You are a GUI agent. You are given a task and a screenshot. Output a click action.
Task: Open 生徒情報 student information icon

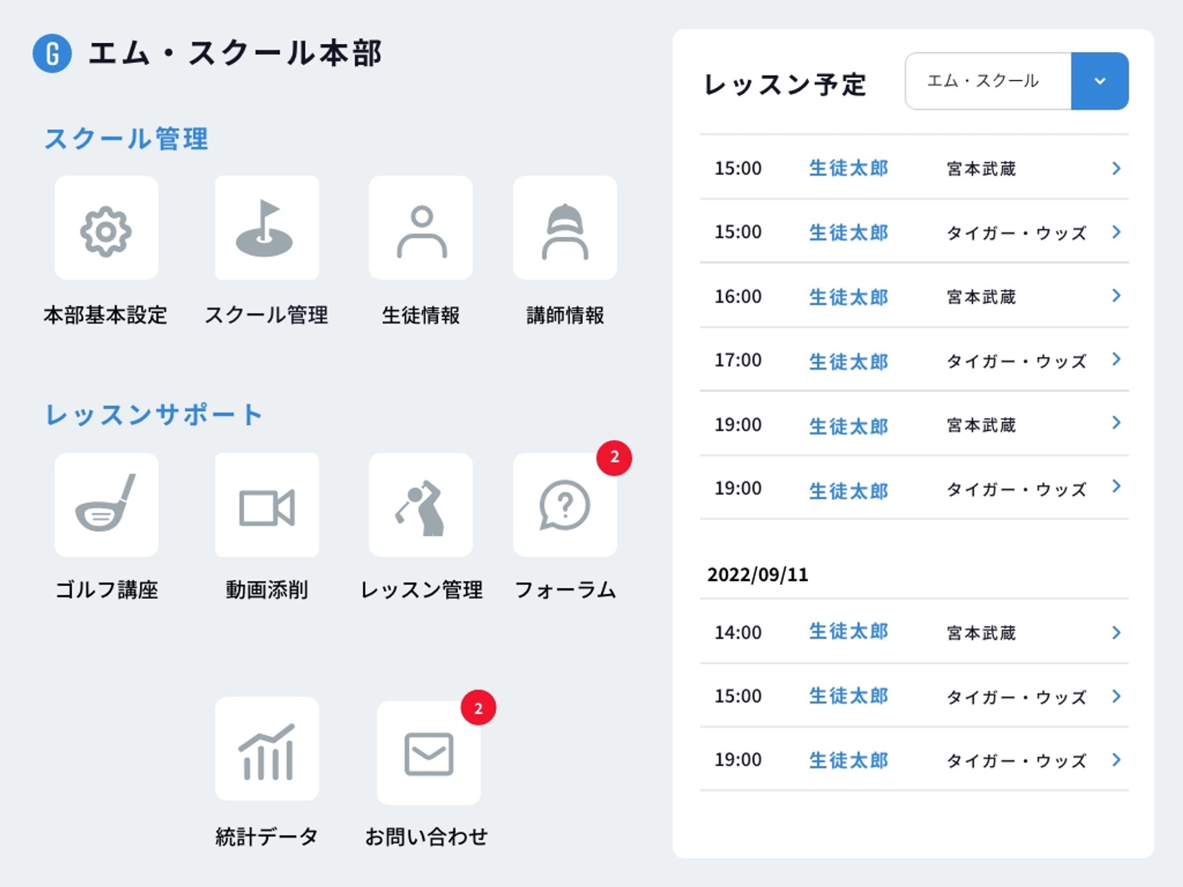(x=421, y=230)
